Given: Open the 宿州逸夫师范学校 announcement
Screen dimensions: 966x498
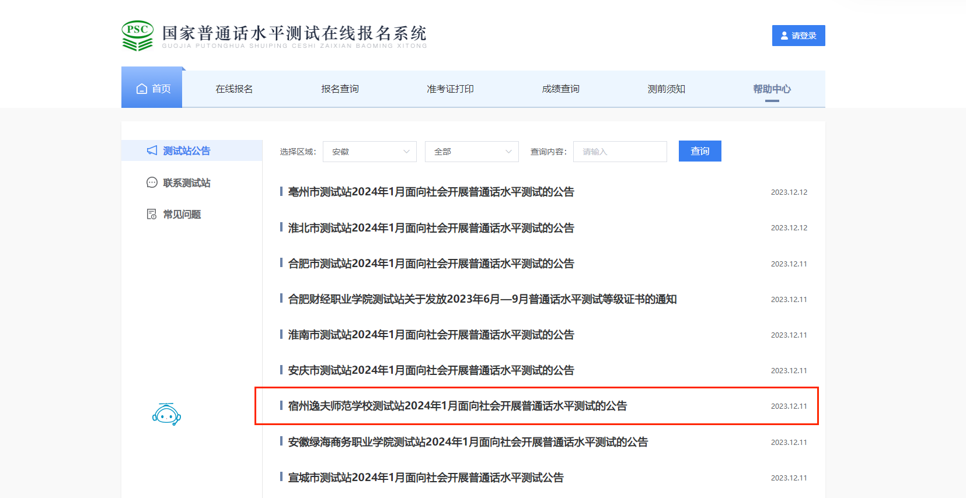Looking at the screenshot, I should [x=458, y=406].
